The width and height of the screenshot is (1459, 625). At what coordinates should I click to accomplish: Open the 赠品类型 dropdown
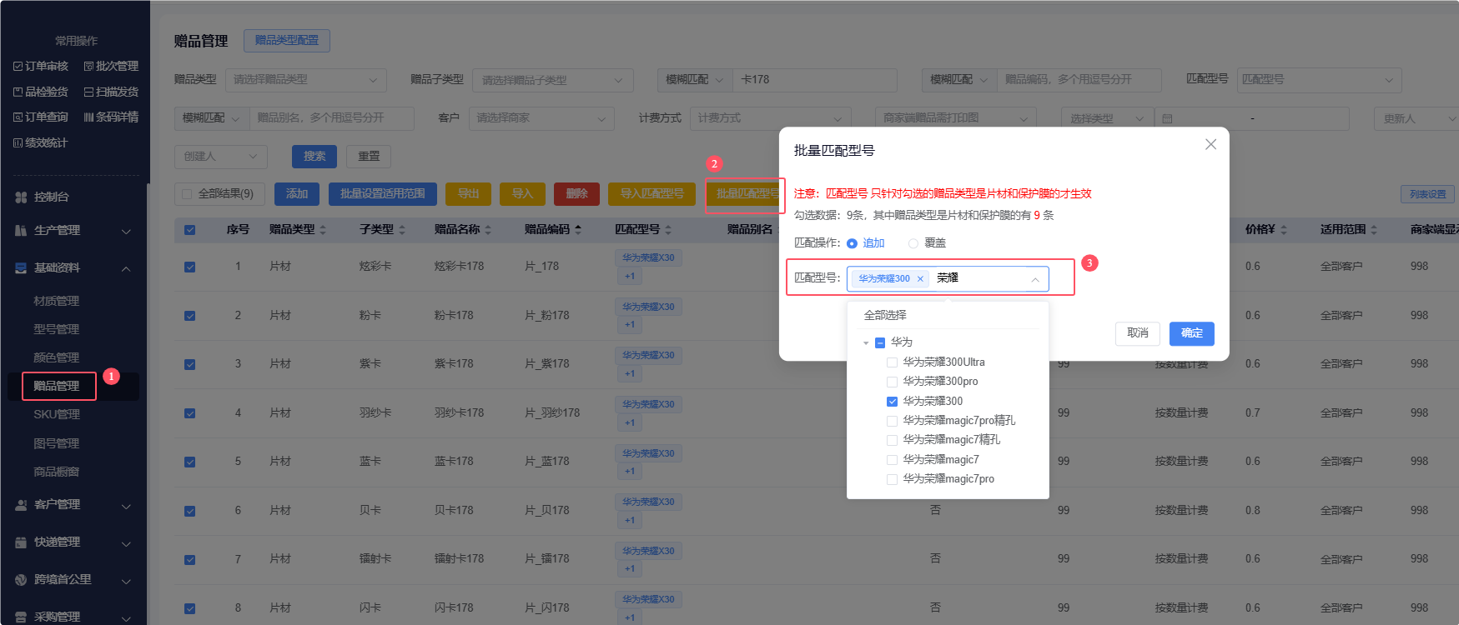point(305,80)
